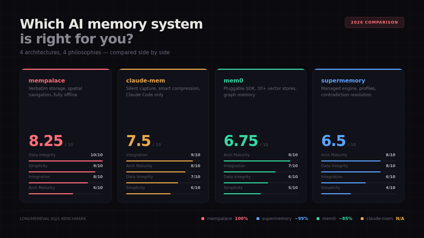Click claude-mem Integration progress bar

point(163,161)
